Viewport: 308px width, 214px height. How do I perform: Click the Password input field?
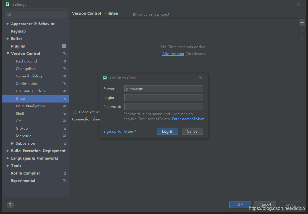coord(164,107)
